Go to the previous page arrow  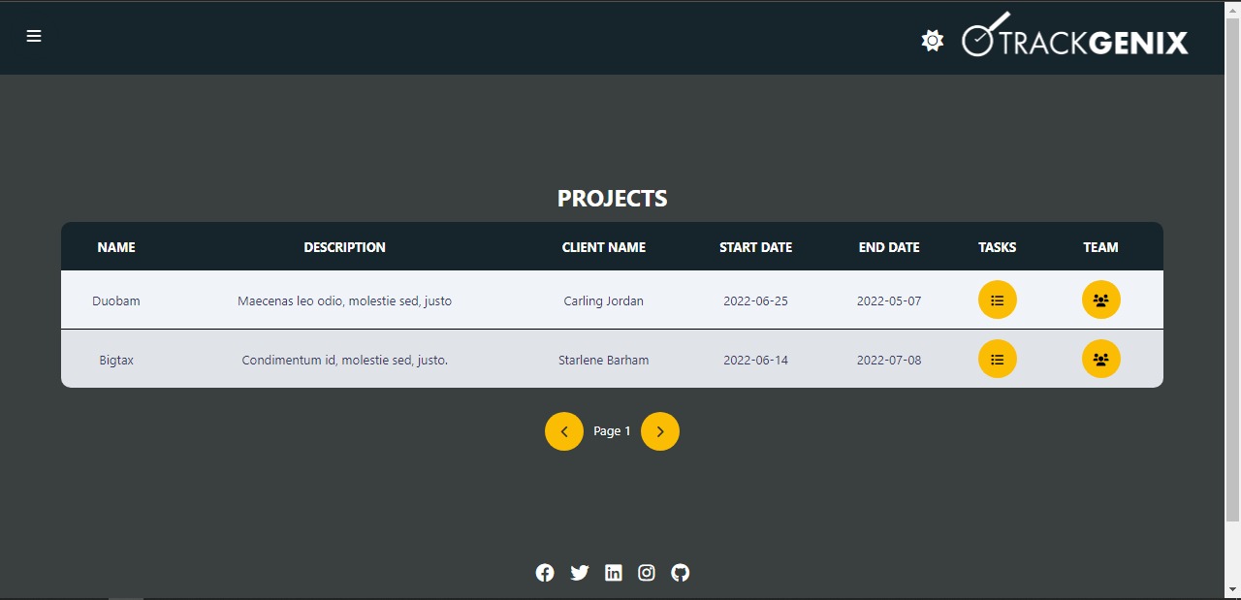[x=564, y=431]
